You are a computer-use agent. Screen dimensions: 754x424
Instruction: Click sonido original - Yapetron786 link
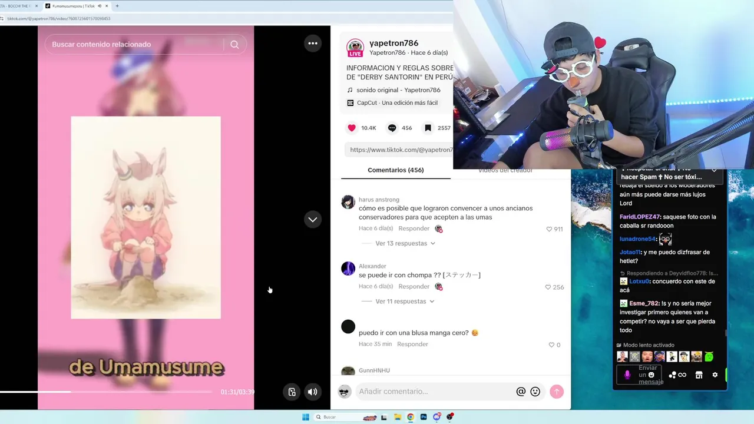click(398, 90)
